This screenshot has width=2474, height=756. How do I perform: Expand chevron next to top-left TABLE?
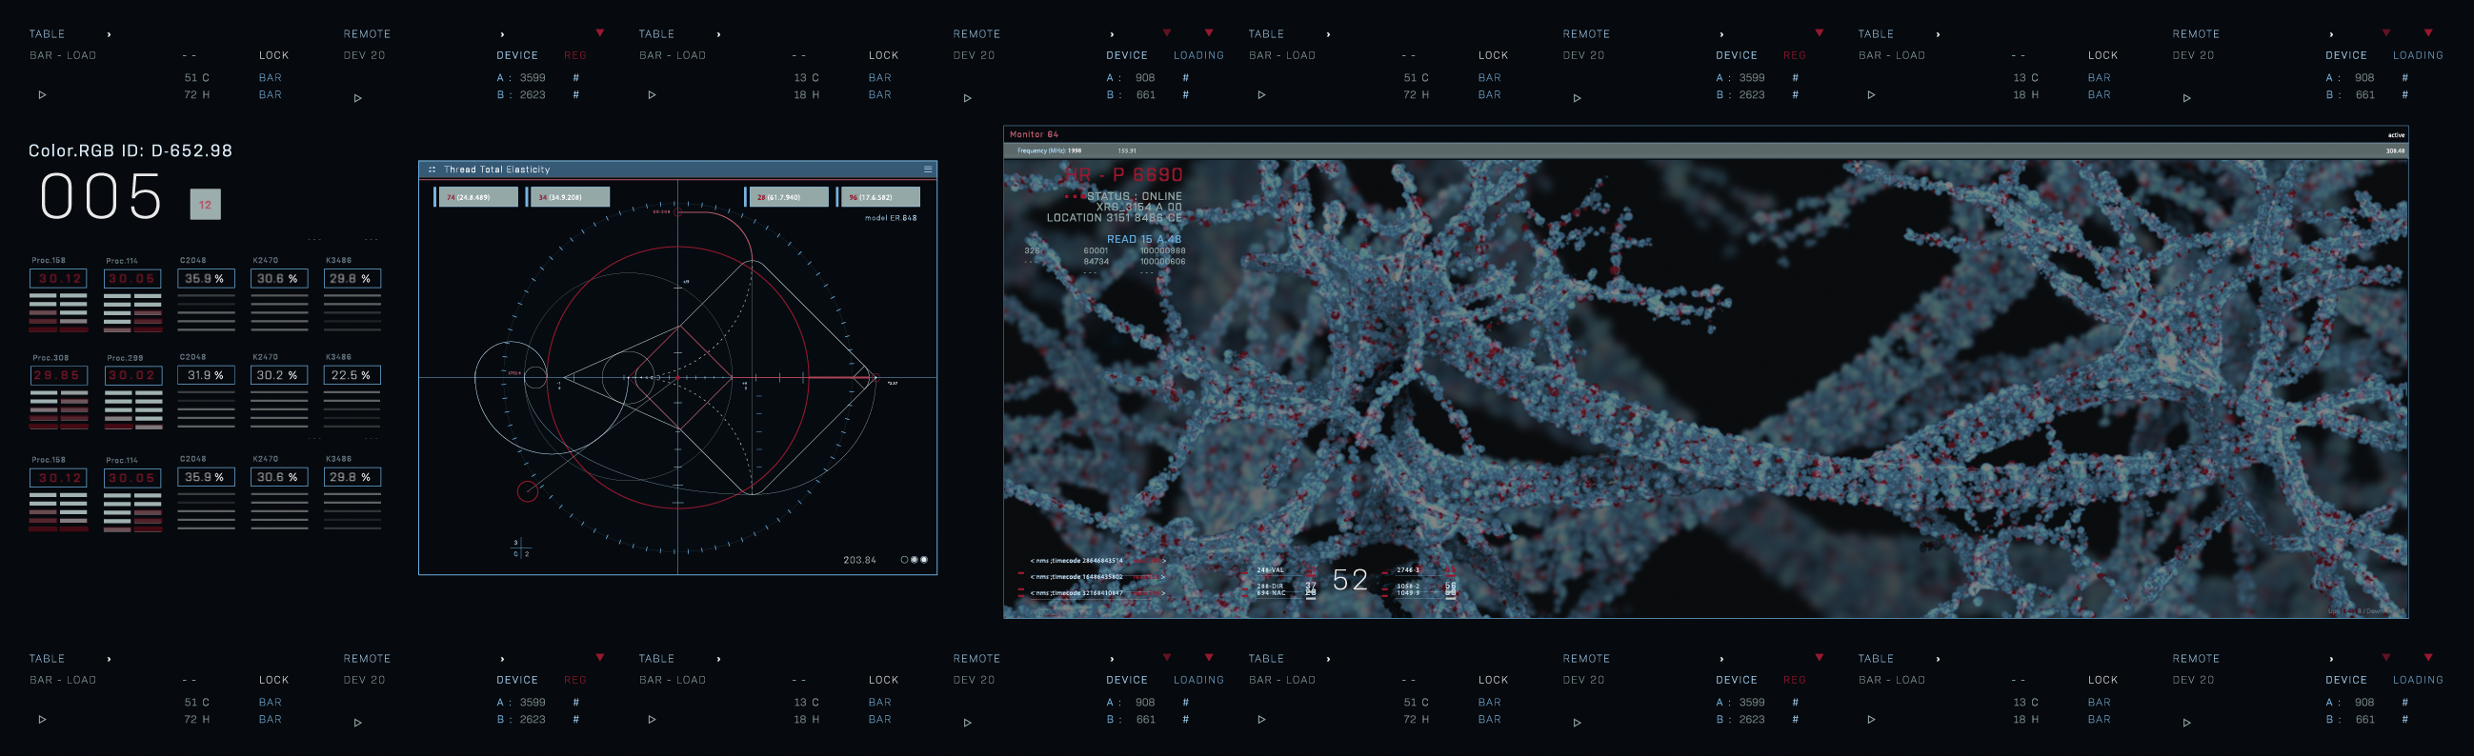(x=109, y=34)
